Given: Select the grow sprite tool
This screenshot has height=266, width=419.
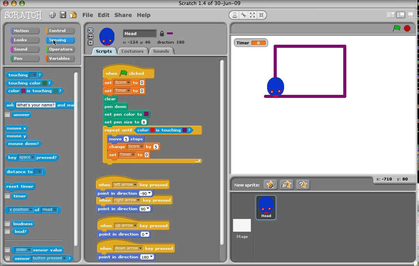Looking at the screenshot, I should [252, 15].
